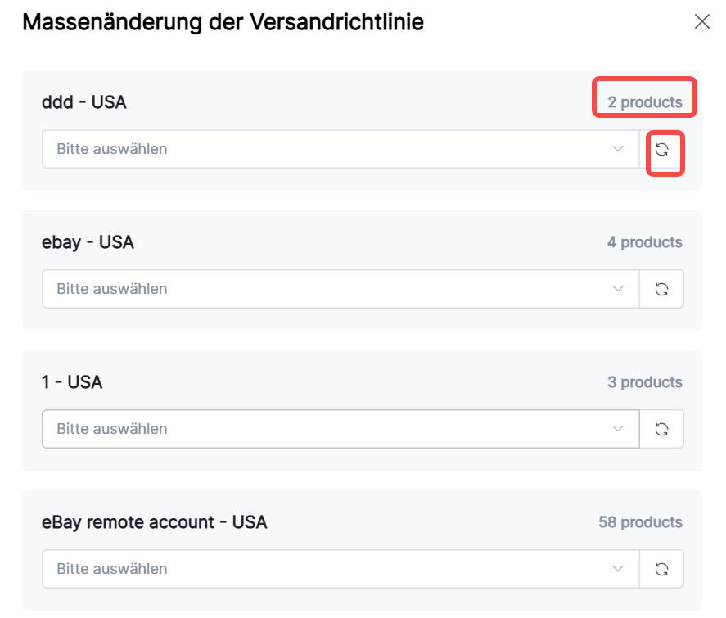Image resolution: width=726 pixels, height=618 pixels.
Task: Refresh policies for eBay remote account - USA
Action: pyautogui.click(x=662, y=569)
